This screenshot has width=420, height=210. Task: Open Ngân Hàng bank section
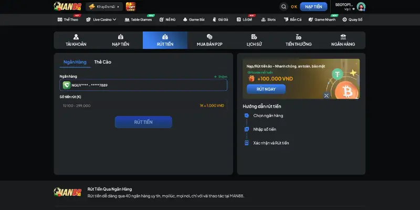(x=343, y=40)
